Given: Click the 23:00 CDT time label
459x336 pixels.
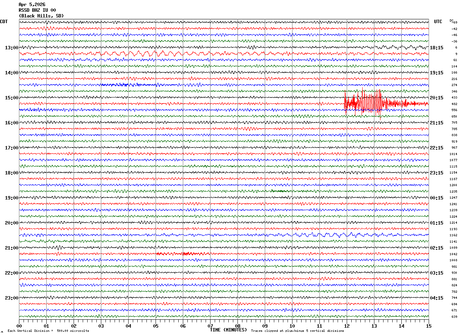Looking at the screenshot, I should 12,298.
